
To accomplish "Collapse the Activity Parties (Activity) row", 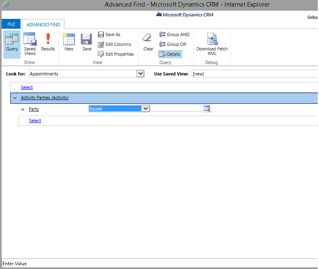I will point(15,98).
